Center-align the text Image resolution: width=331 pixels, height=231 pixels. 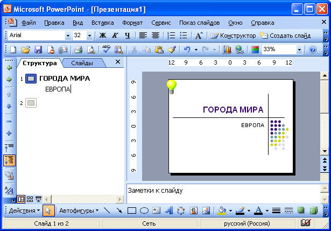156,36
